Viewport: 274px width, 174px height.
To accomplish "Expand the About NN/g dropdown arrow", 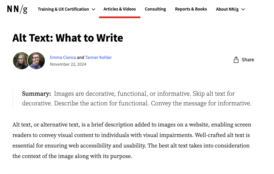I will (243, 9).
